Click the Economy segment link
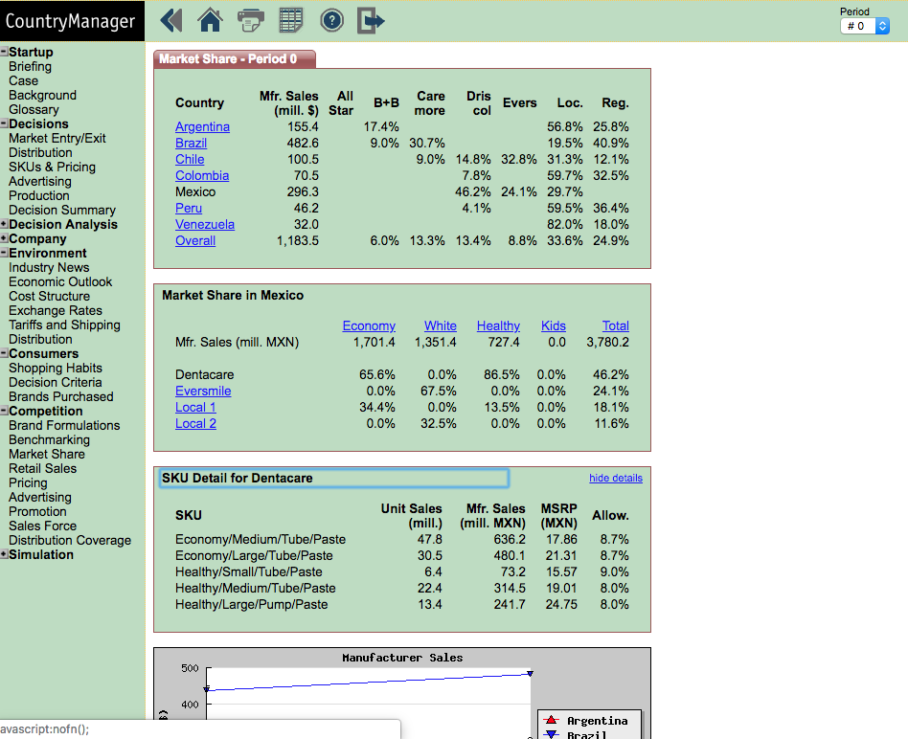 369,325
